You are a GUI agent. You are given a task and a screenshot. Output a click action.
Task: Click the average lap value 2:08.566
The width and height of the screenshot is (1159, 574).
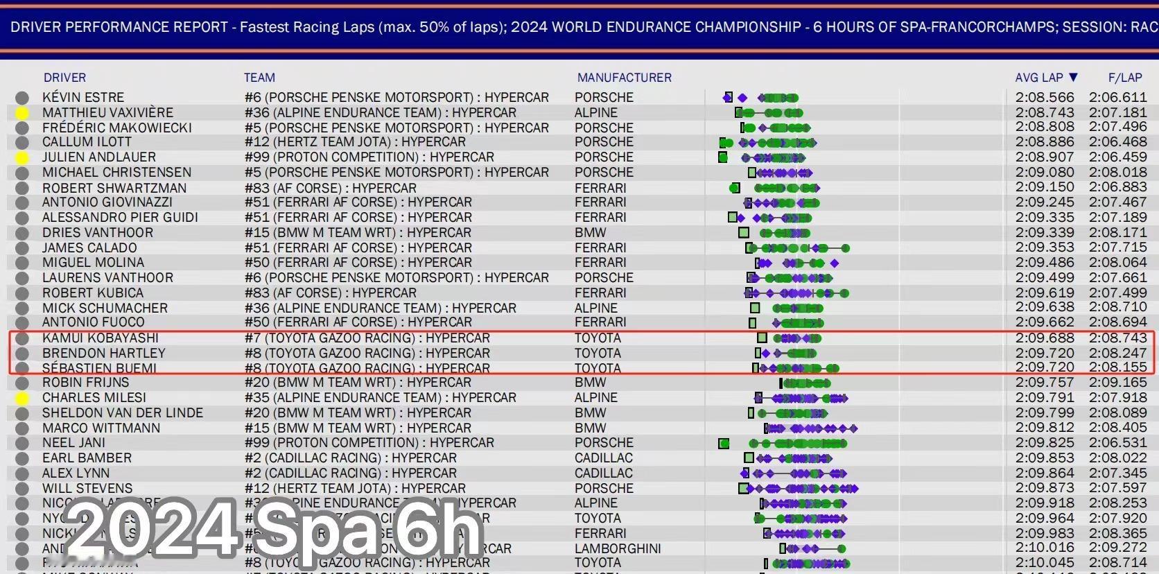[1045, 98]
